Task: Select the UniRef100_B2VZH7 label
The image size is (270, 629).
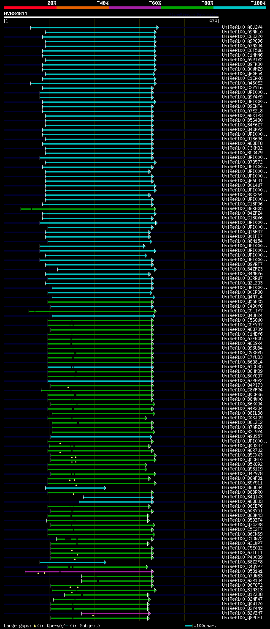Action: pos(242,613)
